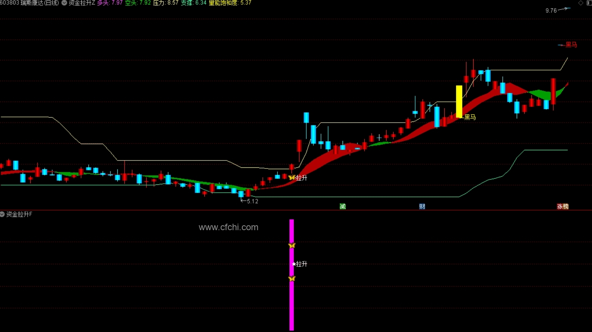The height and width of the screenshot is (332, 592).
Task: Click the diamond icon at top right
Action: tap(581, 3)
